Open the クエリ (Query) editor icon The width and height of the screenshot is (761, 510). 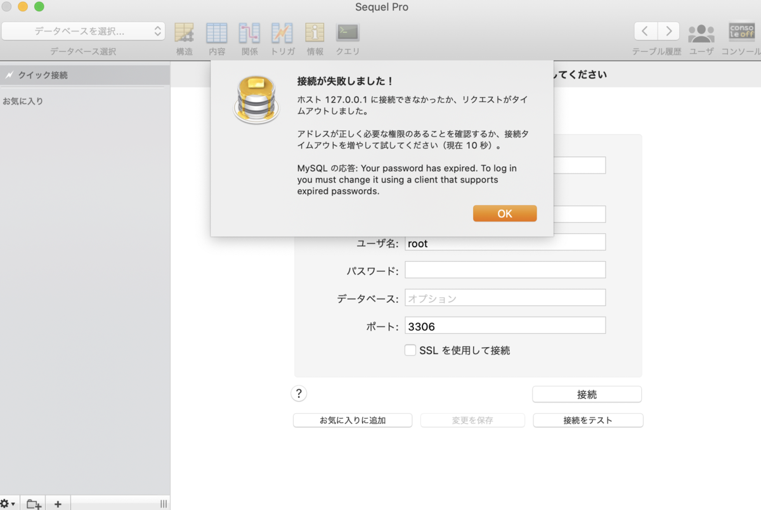pyautogui.click(x=348, y=33)
